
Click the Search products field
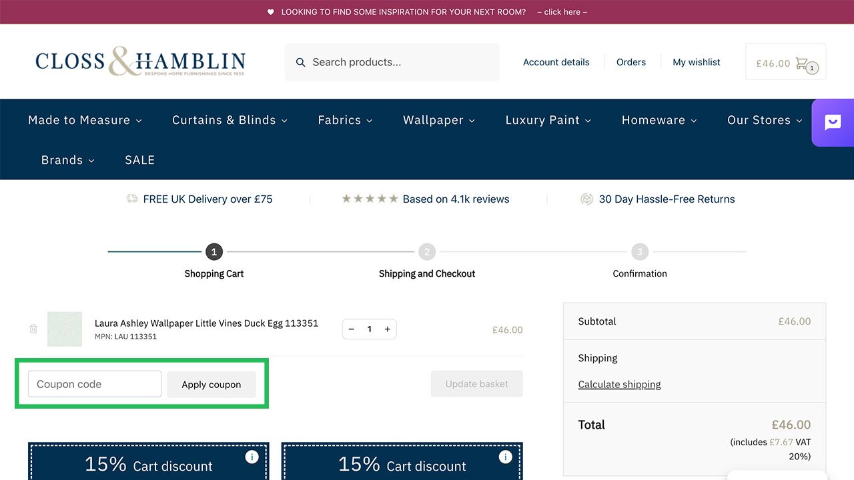(x=392, y=62)
